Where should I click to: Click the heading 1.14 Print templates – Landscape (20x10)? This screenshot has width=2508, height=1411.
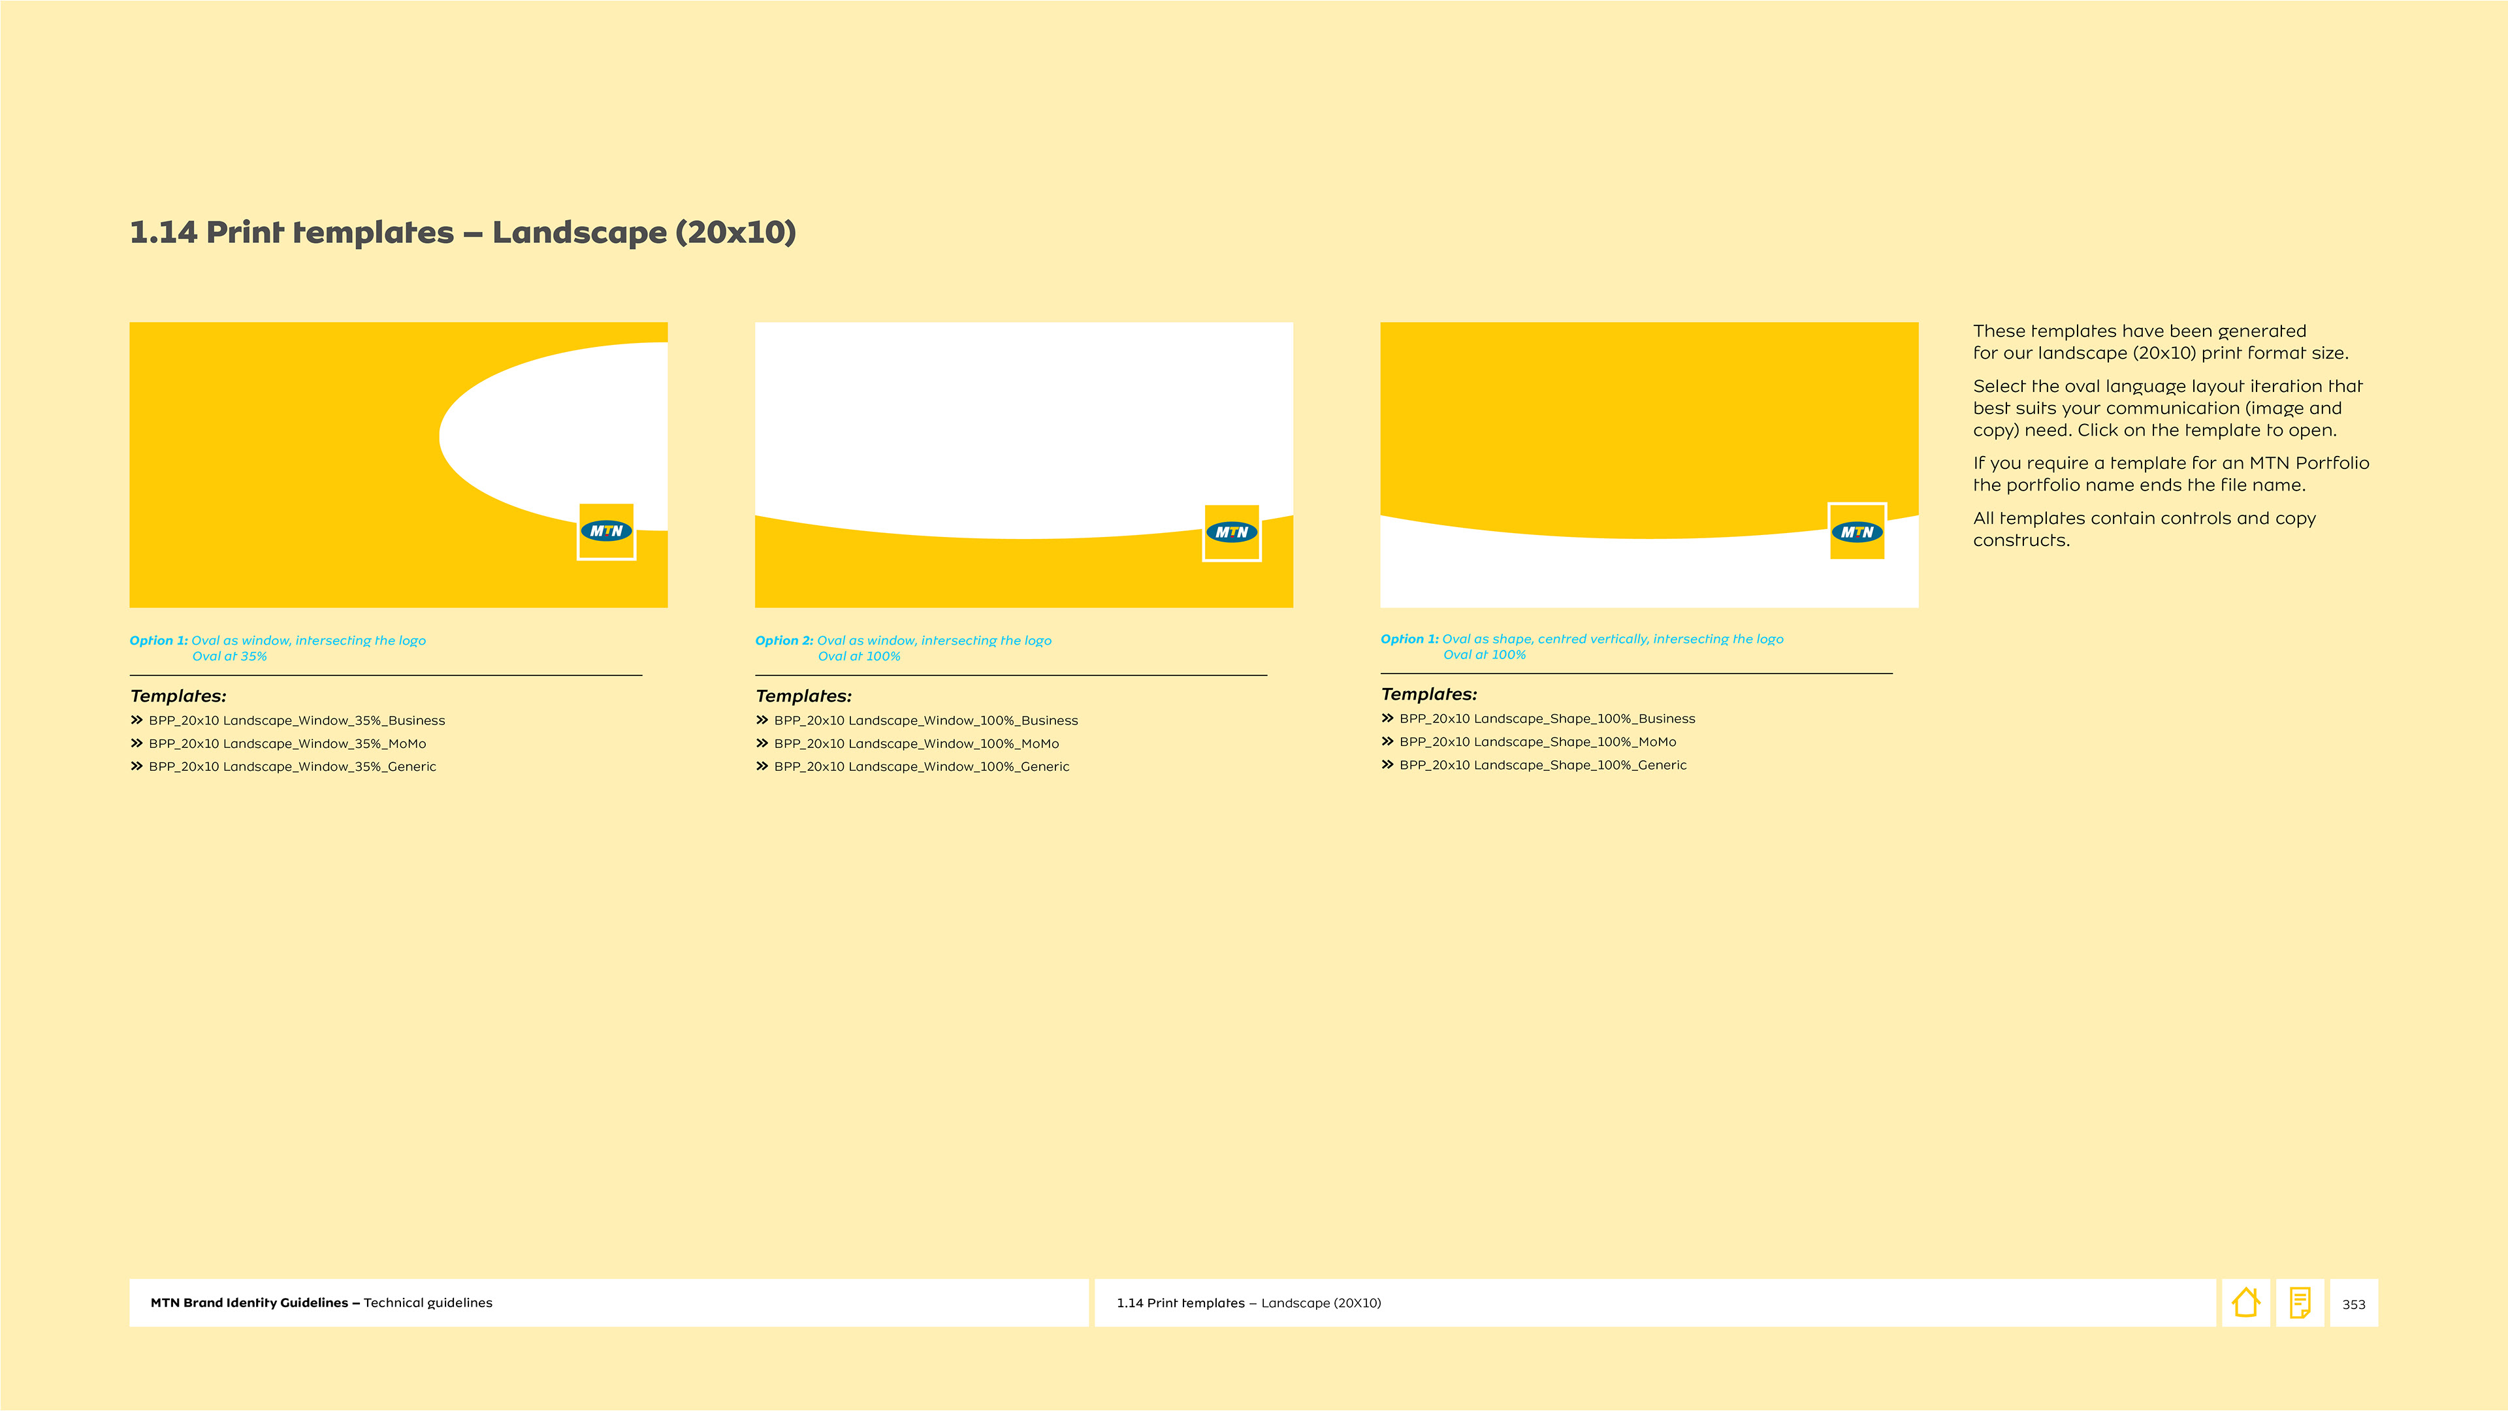click(x=462, y=233)
